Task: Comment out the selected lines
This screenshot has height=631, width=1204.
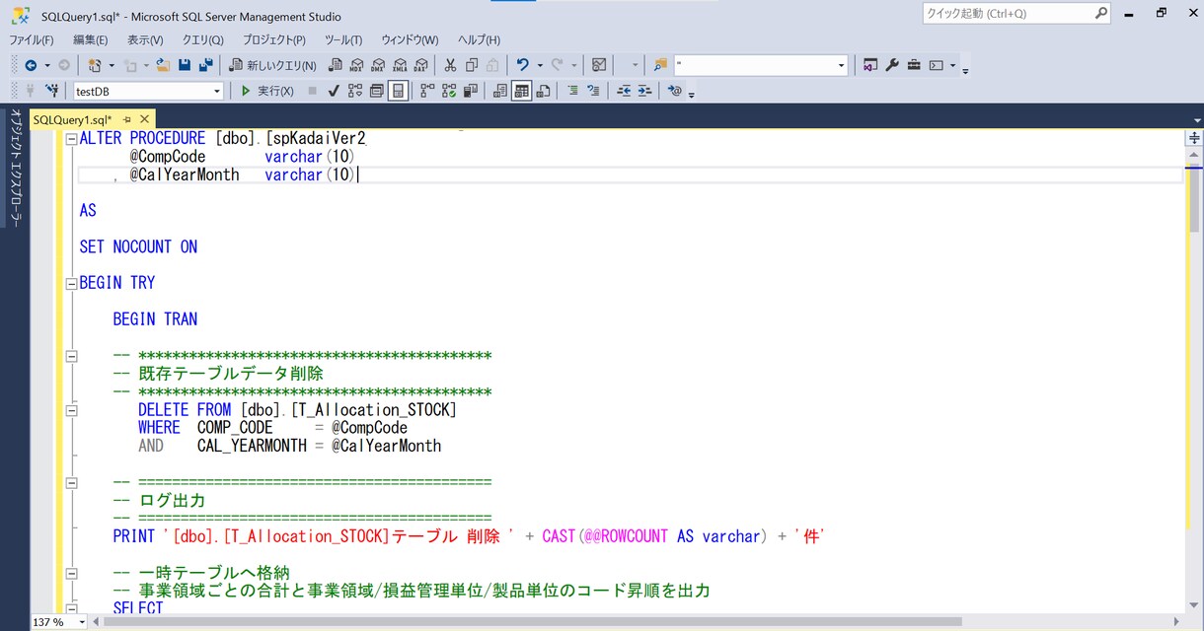Action: [572, 91]
